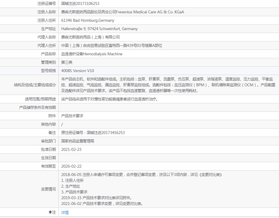
Task: Select attachment value 产品技术要求
Action: pos(72,116)
